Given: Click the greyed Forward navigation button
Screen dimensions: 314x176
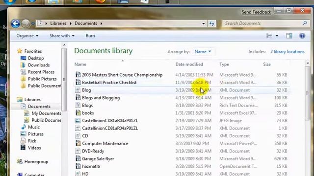Looking at the screenshot, I should tap(26, 23).
